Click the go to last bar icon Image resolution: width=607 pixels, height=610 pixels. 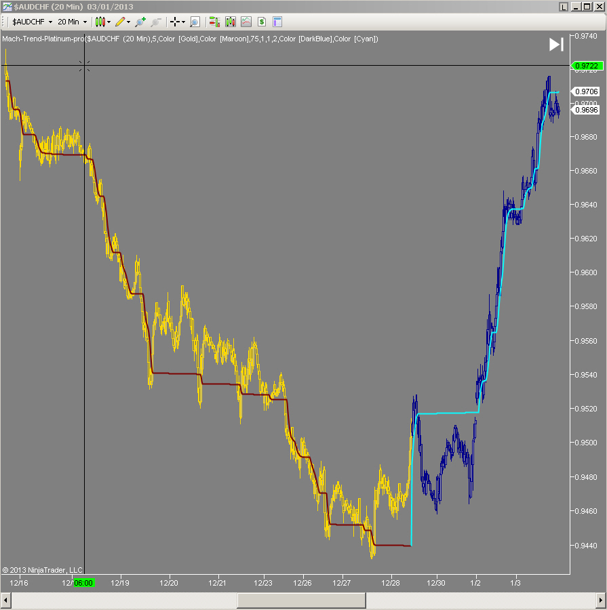coord(556,45)
